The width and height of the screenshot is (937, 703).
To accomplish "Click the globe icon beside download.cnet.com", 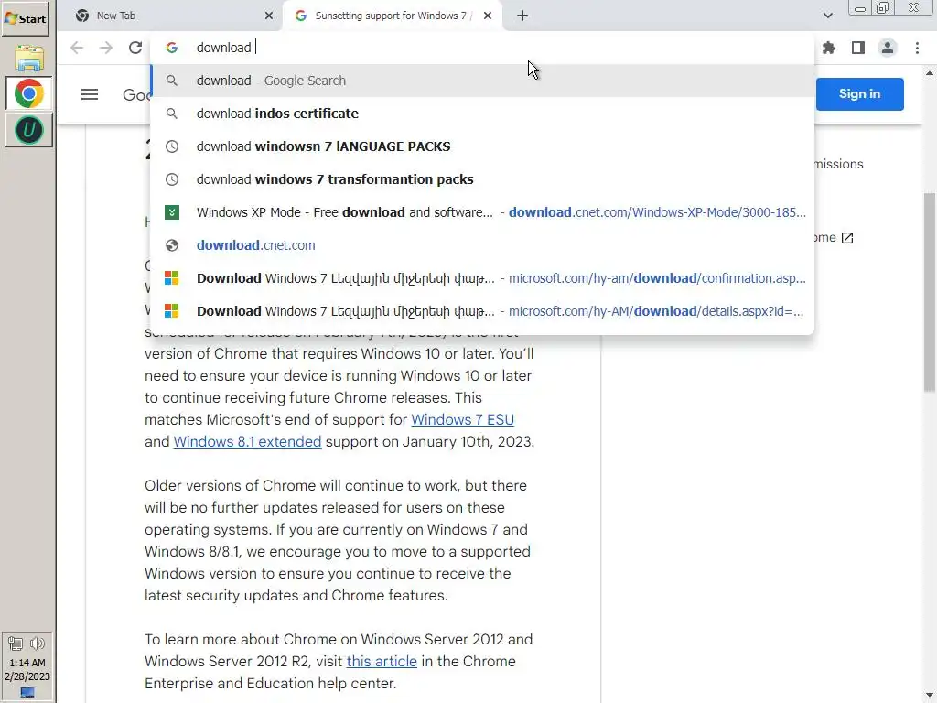I will 172,245.
